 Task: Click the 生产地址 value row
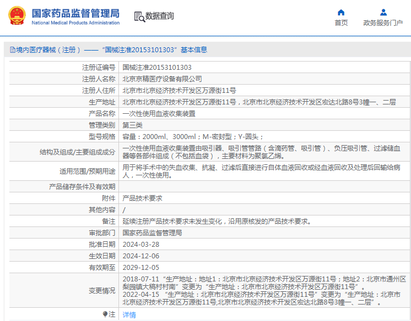259,102
